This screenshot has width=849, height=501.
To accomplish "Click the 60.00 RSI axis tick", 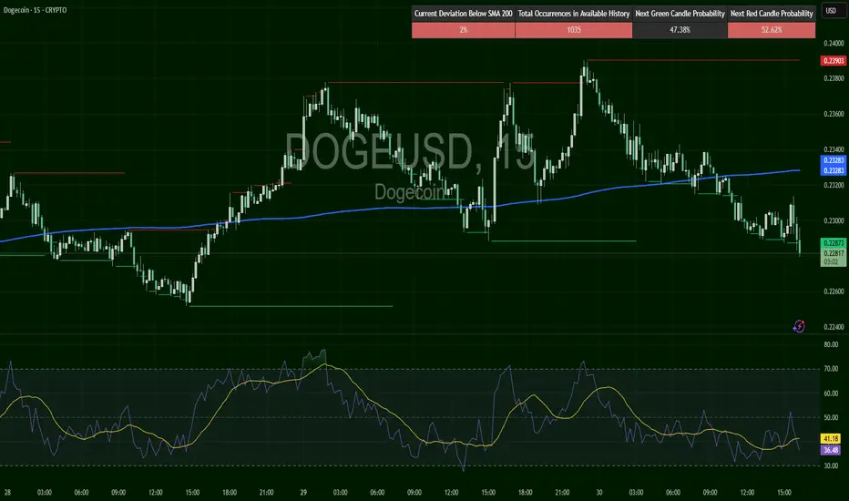I will click(831, 394).
